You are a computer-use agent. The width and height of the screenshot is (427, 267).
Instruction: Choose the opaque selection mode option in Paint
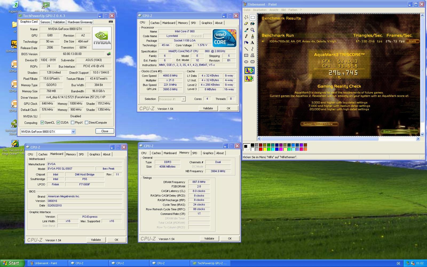[249, 70]
